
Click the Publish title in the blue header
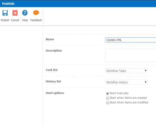[x=8, y=4]
